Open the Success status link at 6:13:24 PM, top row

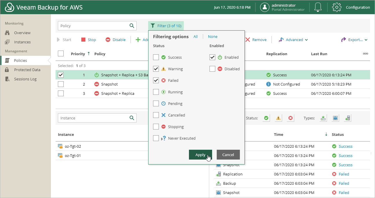(x=345, y=146)
